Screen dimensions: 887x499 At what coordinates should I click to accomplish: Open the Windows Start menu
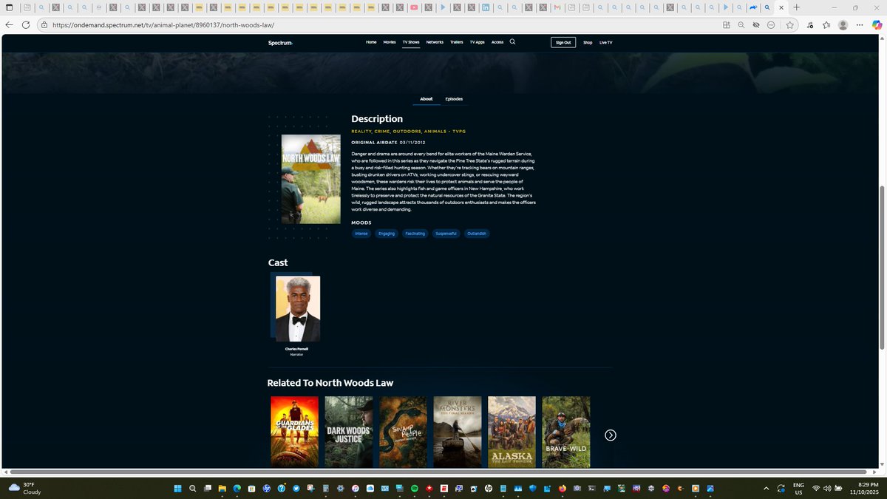click(x=177, y=488)
